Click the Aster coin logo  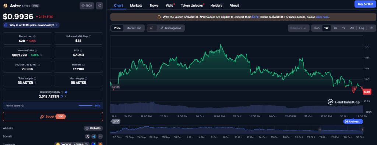click(5, 6)
